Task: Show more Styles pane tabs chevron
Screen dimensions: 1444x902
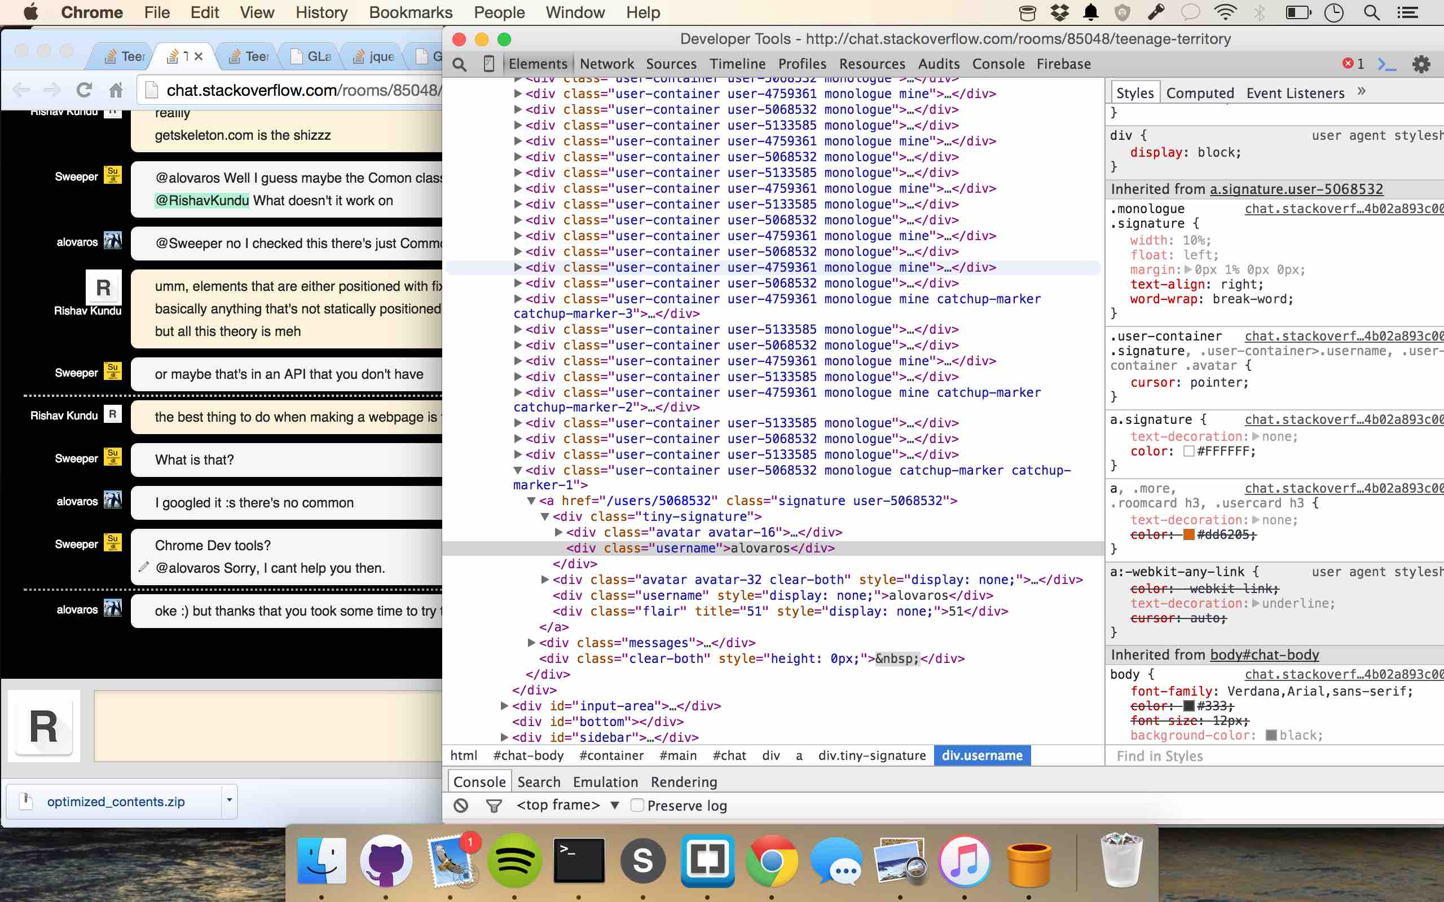Action: pos(1361,91)
